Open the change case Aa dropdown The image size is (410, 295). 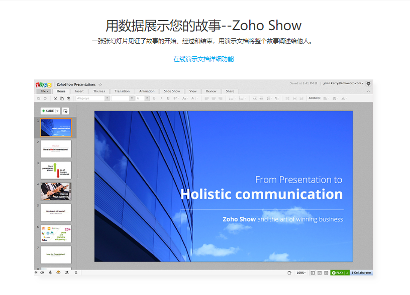point(185,98)
